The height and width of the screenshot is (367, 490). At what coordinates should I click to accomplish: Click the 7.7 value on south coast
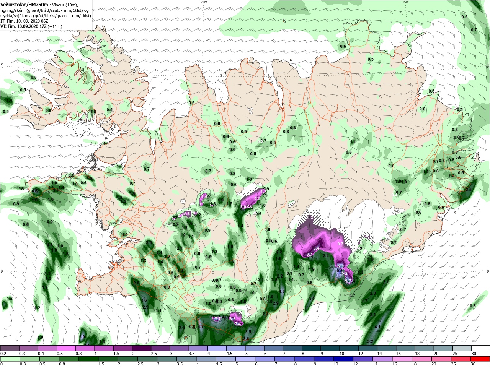tap(217, 319)
